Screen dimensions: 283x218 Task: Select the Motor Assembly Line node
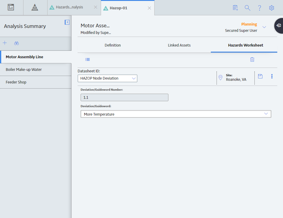point(36,57)
